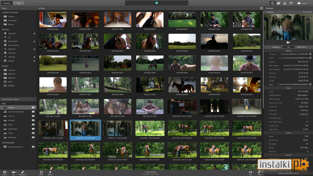Screen dimensions: 313x176
Task: Switch to Organize mode
Action: [x=7, y=3]
